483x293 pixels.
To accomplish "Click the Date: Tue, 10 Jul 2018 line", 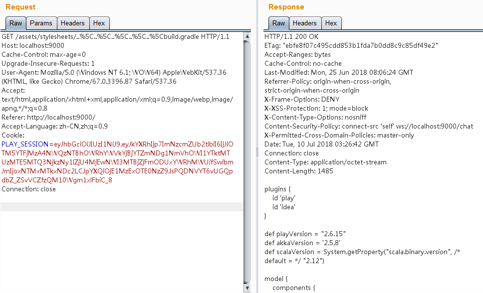I will (x=322, y=144).
